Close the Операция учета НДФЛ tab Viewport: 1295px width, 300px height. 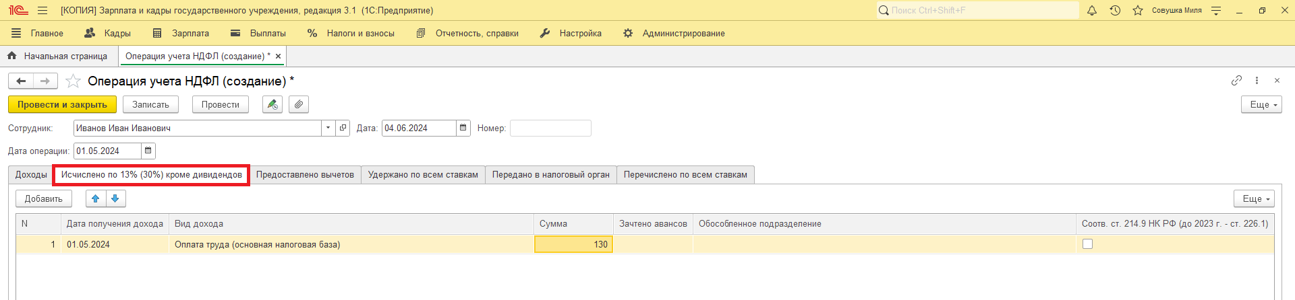(278, 57)
